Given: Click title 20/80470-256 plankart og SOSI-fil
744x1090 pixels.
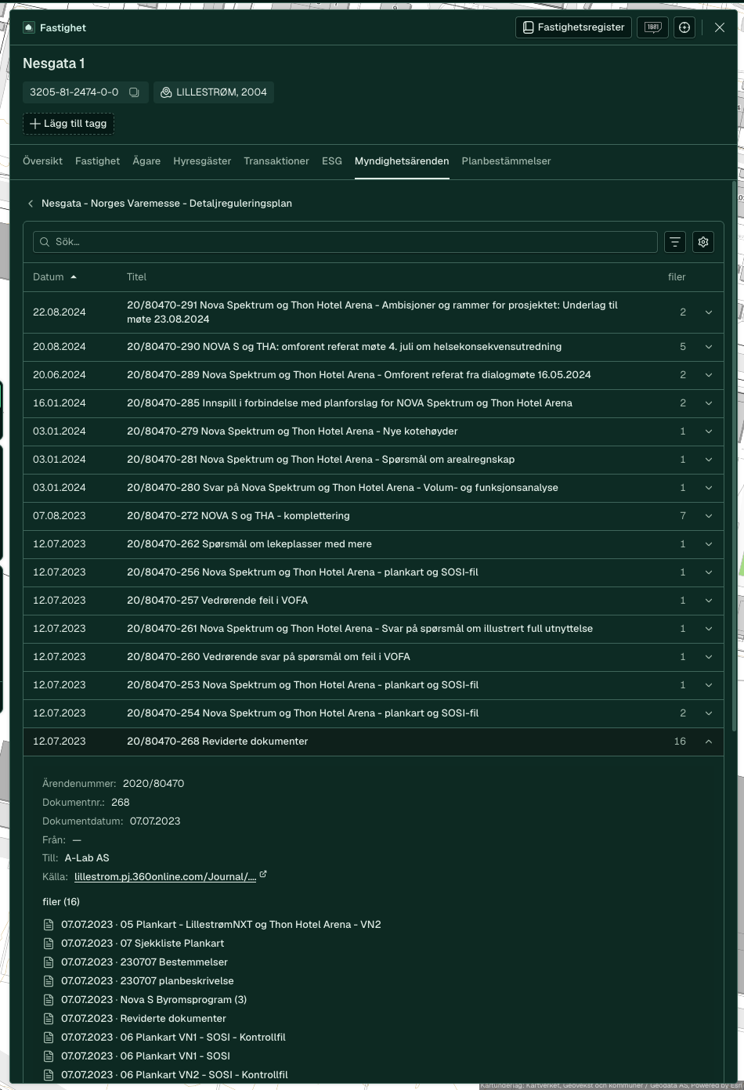Looking at the screenshot, I should [x=302, y=572].
